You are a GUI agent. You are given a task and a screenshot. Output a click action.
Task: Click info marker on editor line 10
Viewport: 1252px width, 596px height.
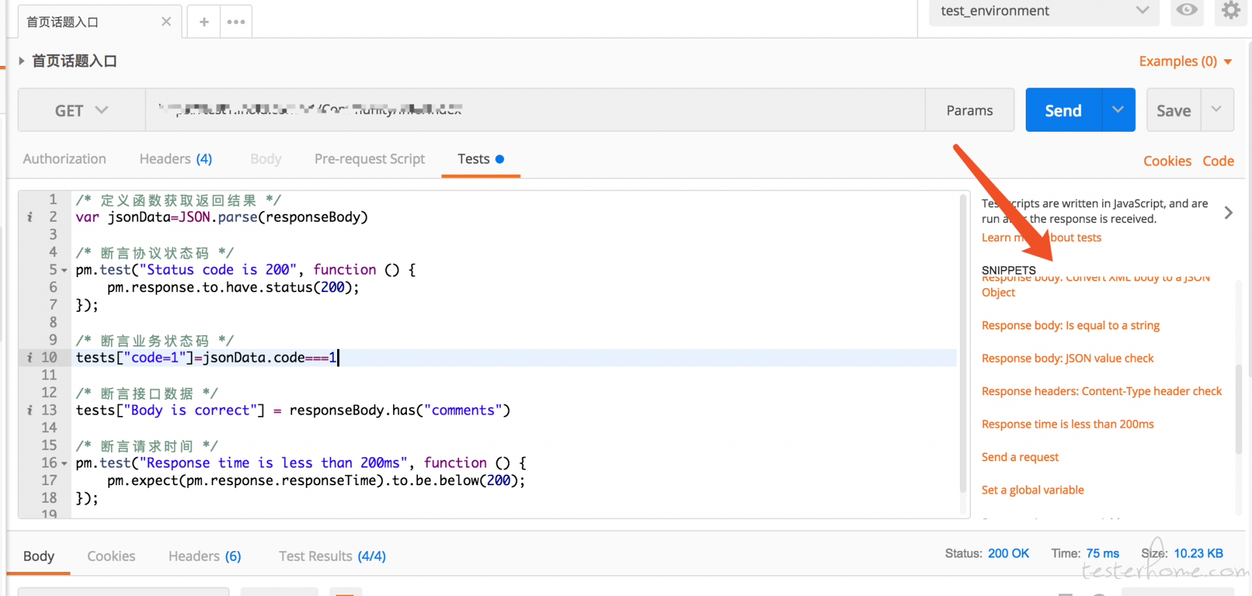pyautogui.click(x=29, y=357)
